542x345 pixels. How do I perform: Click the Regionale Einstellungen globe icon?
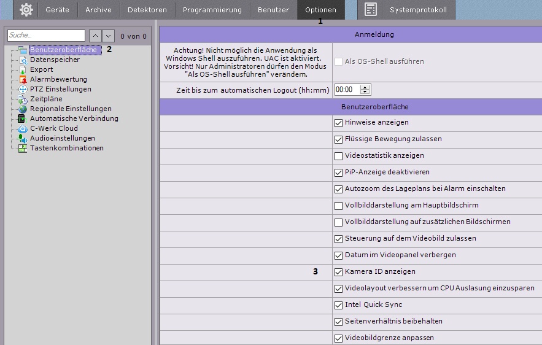click(x=22, y=109)
